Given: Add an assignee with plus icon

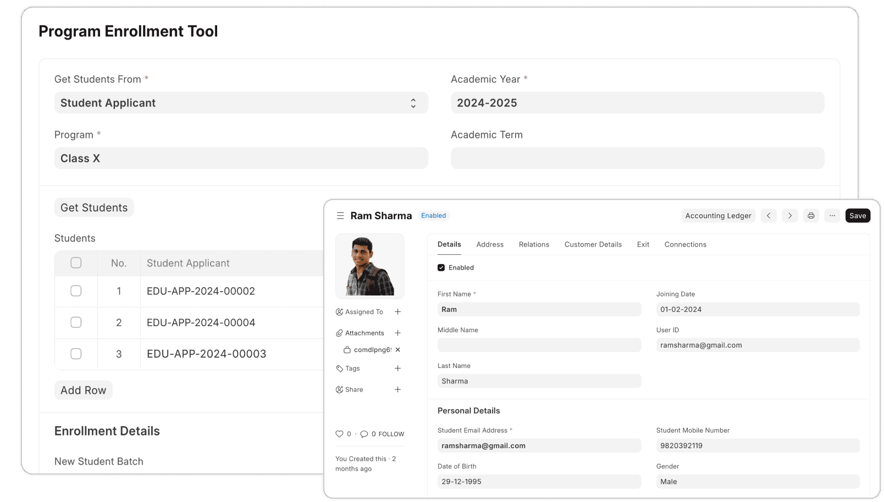Looking at the screenshot, I should click(397, 312).
